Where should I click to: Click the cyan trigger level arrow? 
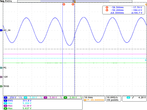(146, 60)
